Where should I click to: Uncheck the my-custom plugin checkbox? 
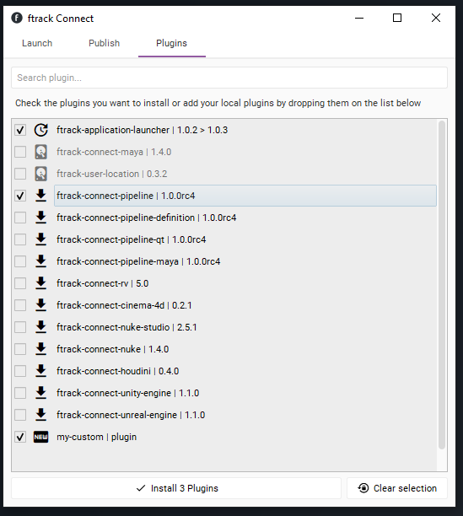20,437
